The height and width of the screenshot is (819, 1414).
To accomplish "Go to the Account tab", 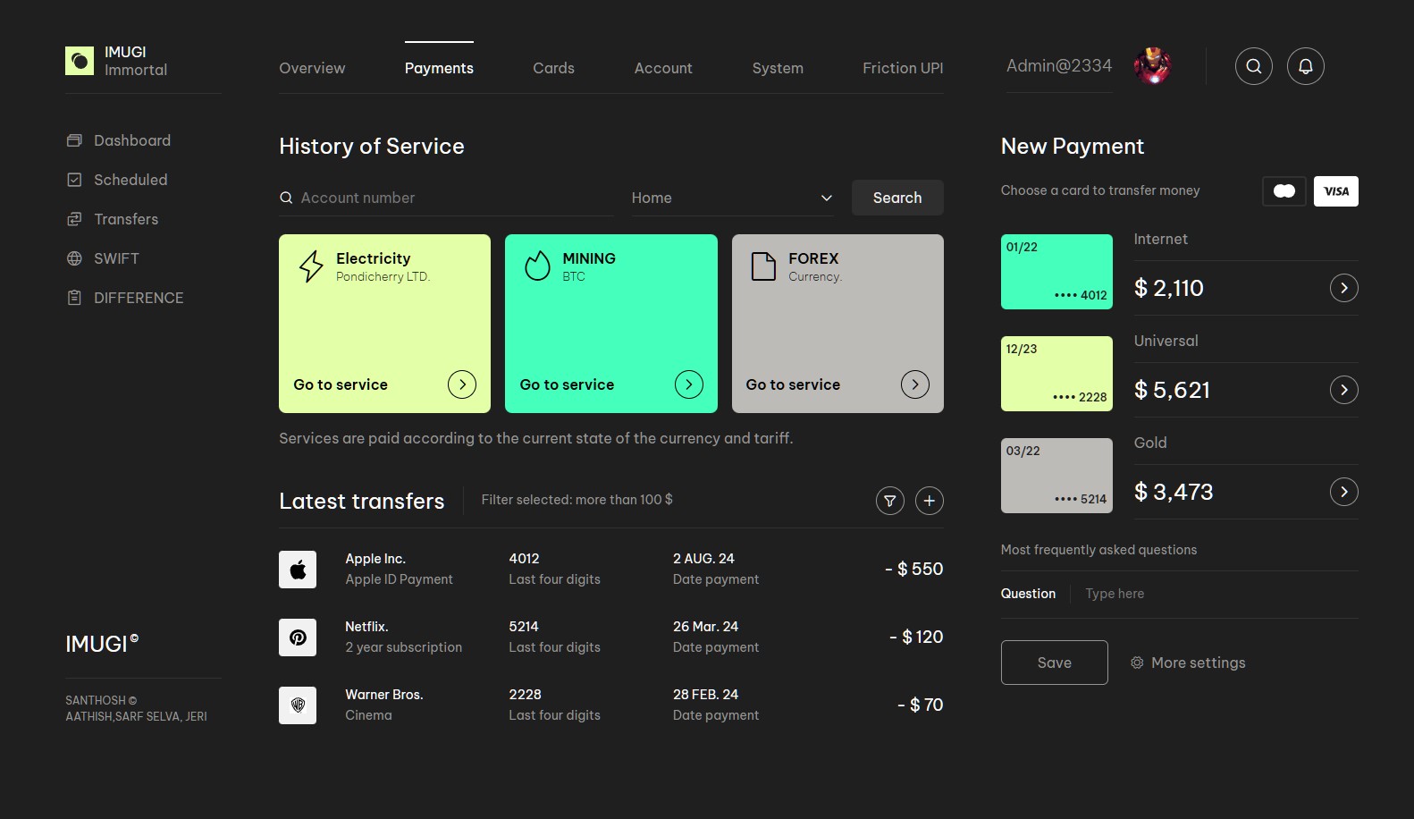I will (663, 68).
